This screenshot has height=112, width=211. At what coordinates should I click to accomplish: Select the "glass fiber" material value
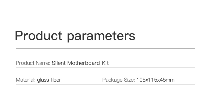(x=49, y=80)
